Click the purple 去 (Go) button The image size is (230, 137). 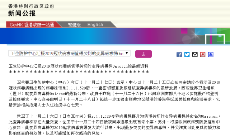[144, 54]
